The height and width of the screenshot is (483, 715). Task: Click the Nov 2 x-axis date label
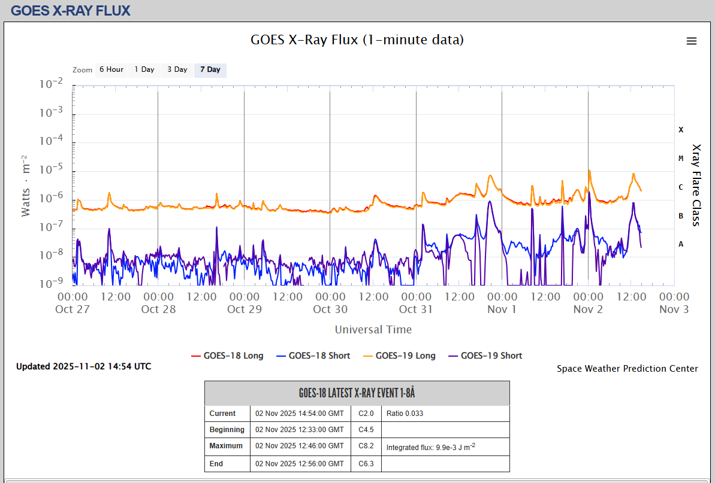(x=588, y=309)
